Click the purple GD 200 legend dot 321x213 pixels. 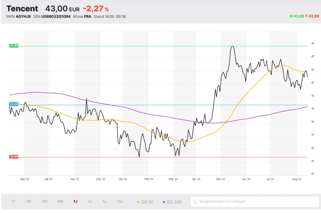164,202
